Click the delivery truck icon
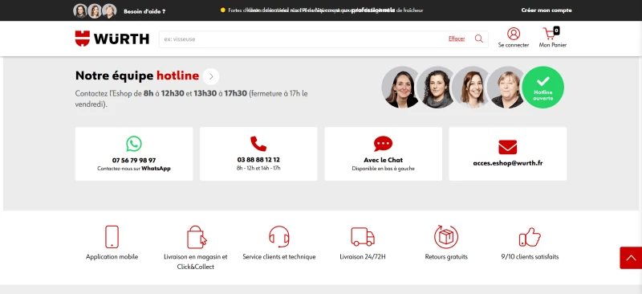Screen dimensions: 642x294 click(x=363, y=237)
